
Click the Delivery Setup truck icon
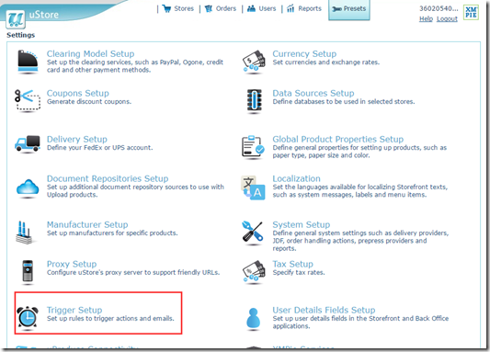tap(28, 144)
